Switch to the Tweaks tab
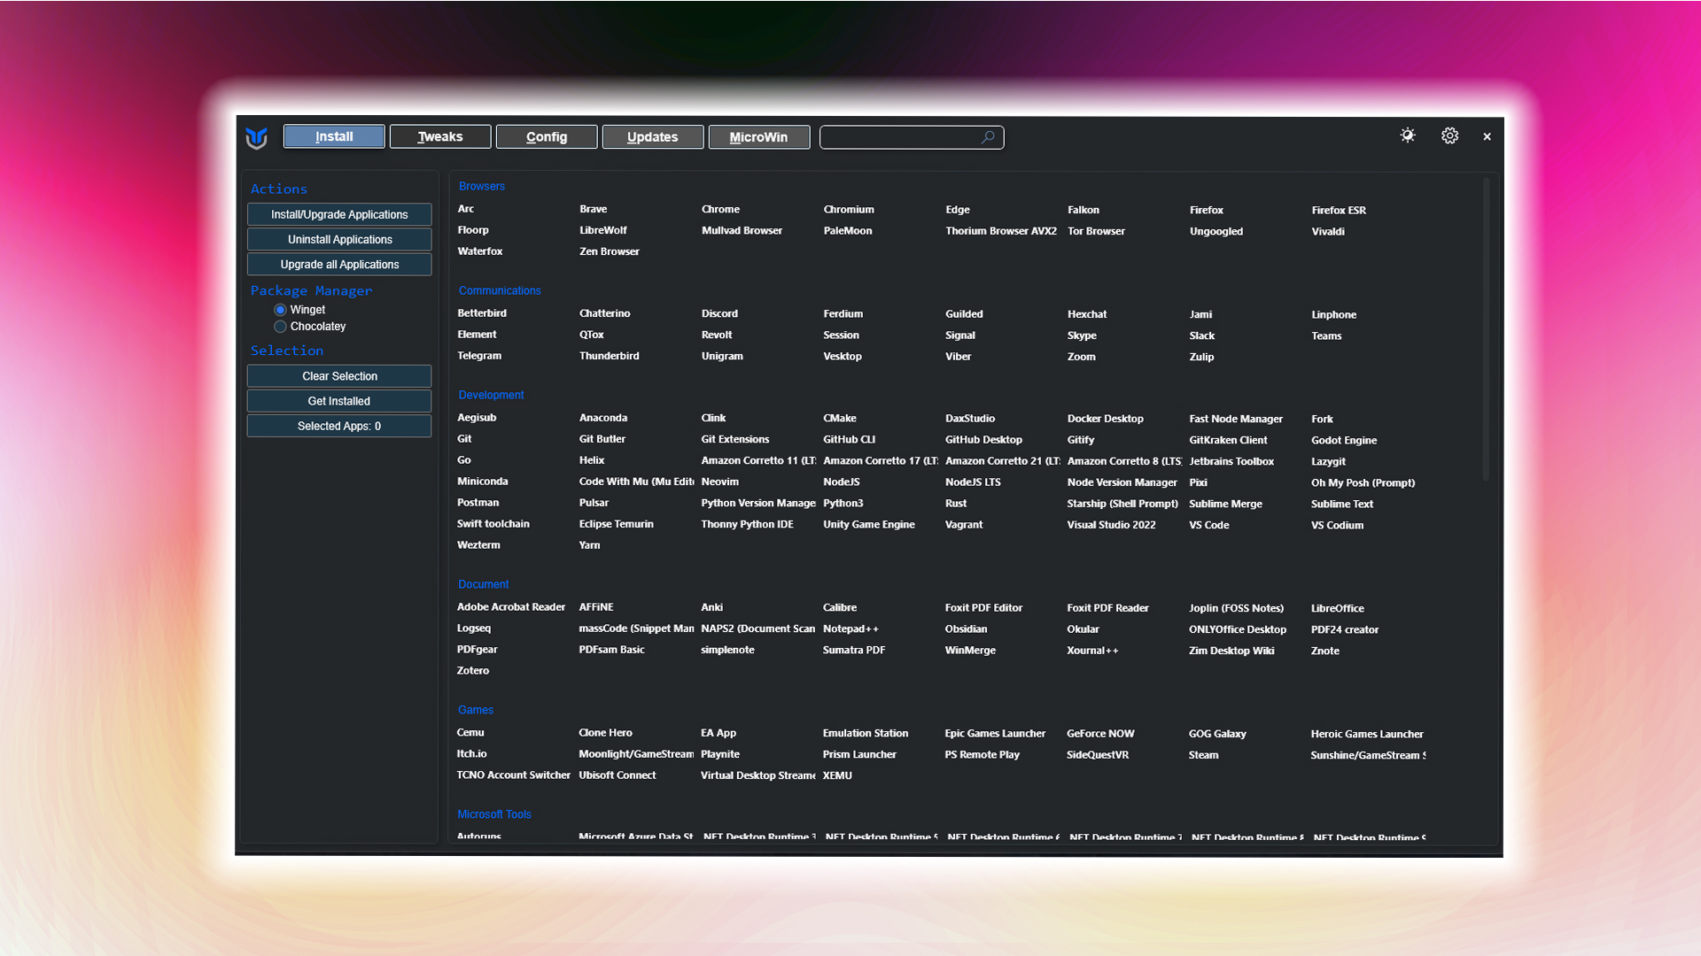This screenshot has width=1701, height=956. [x=440, y=137]
